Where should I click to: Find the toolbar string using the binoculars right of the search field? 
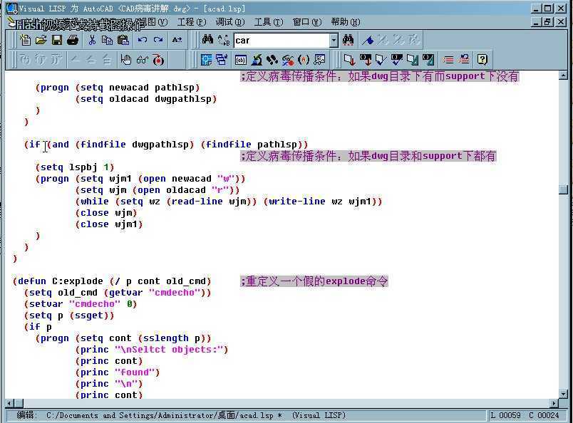348,40
